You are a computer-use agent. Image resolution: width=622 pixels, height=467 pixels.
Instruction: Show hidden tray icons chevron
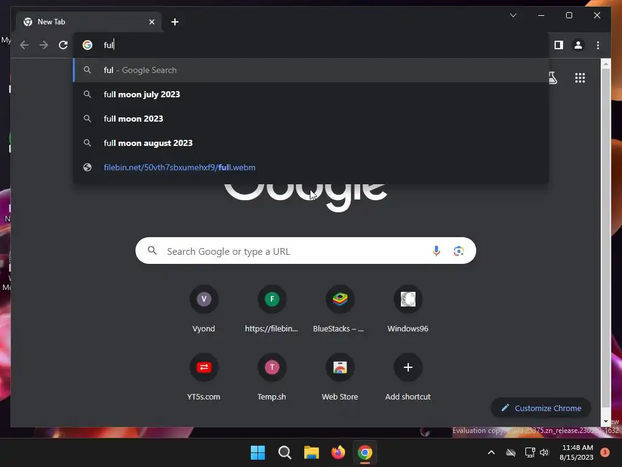491,452
